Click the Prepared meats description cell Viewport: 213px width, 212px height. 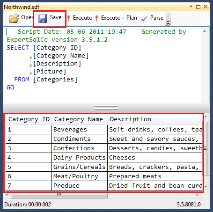155,176
